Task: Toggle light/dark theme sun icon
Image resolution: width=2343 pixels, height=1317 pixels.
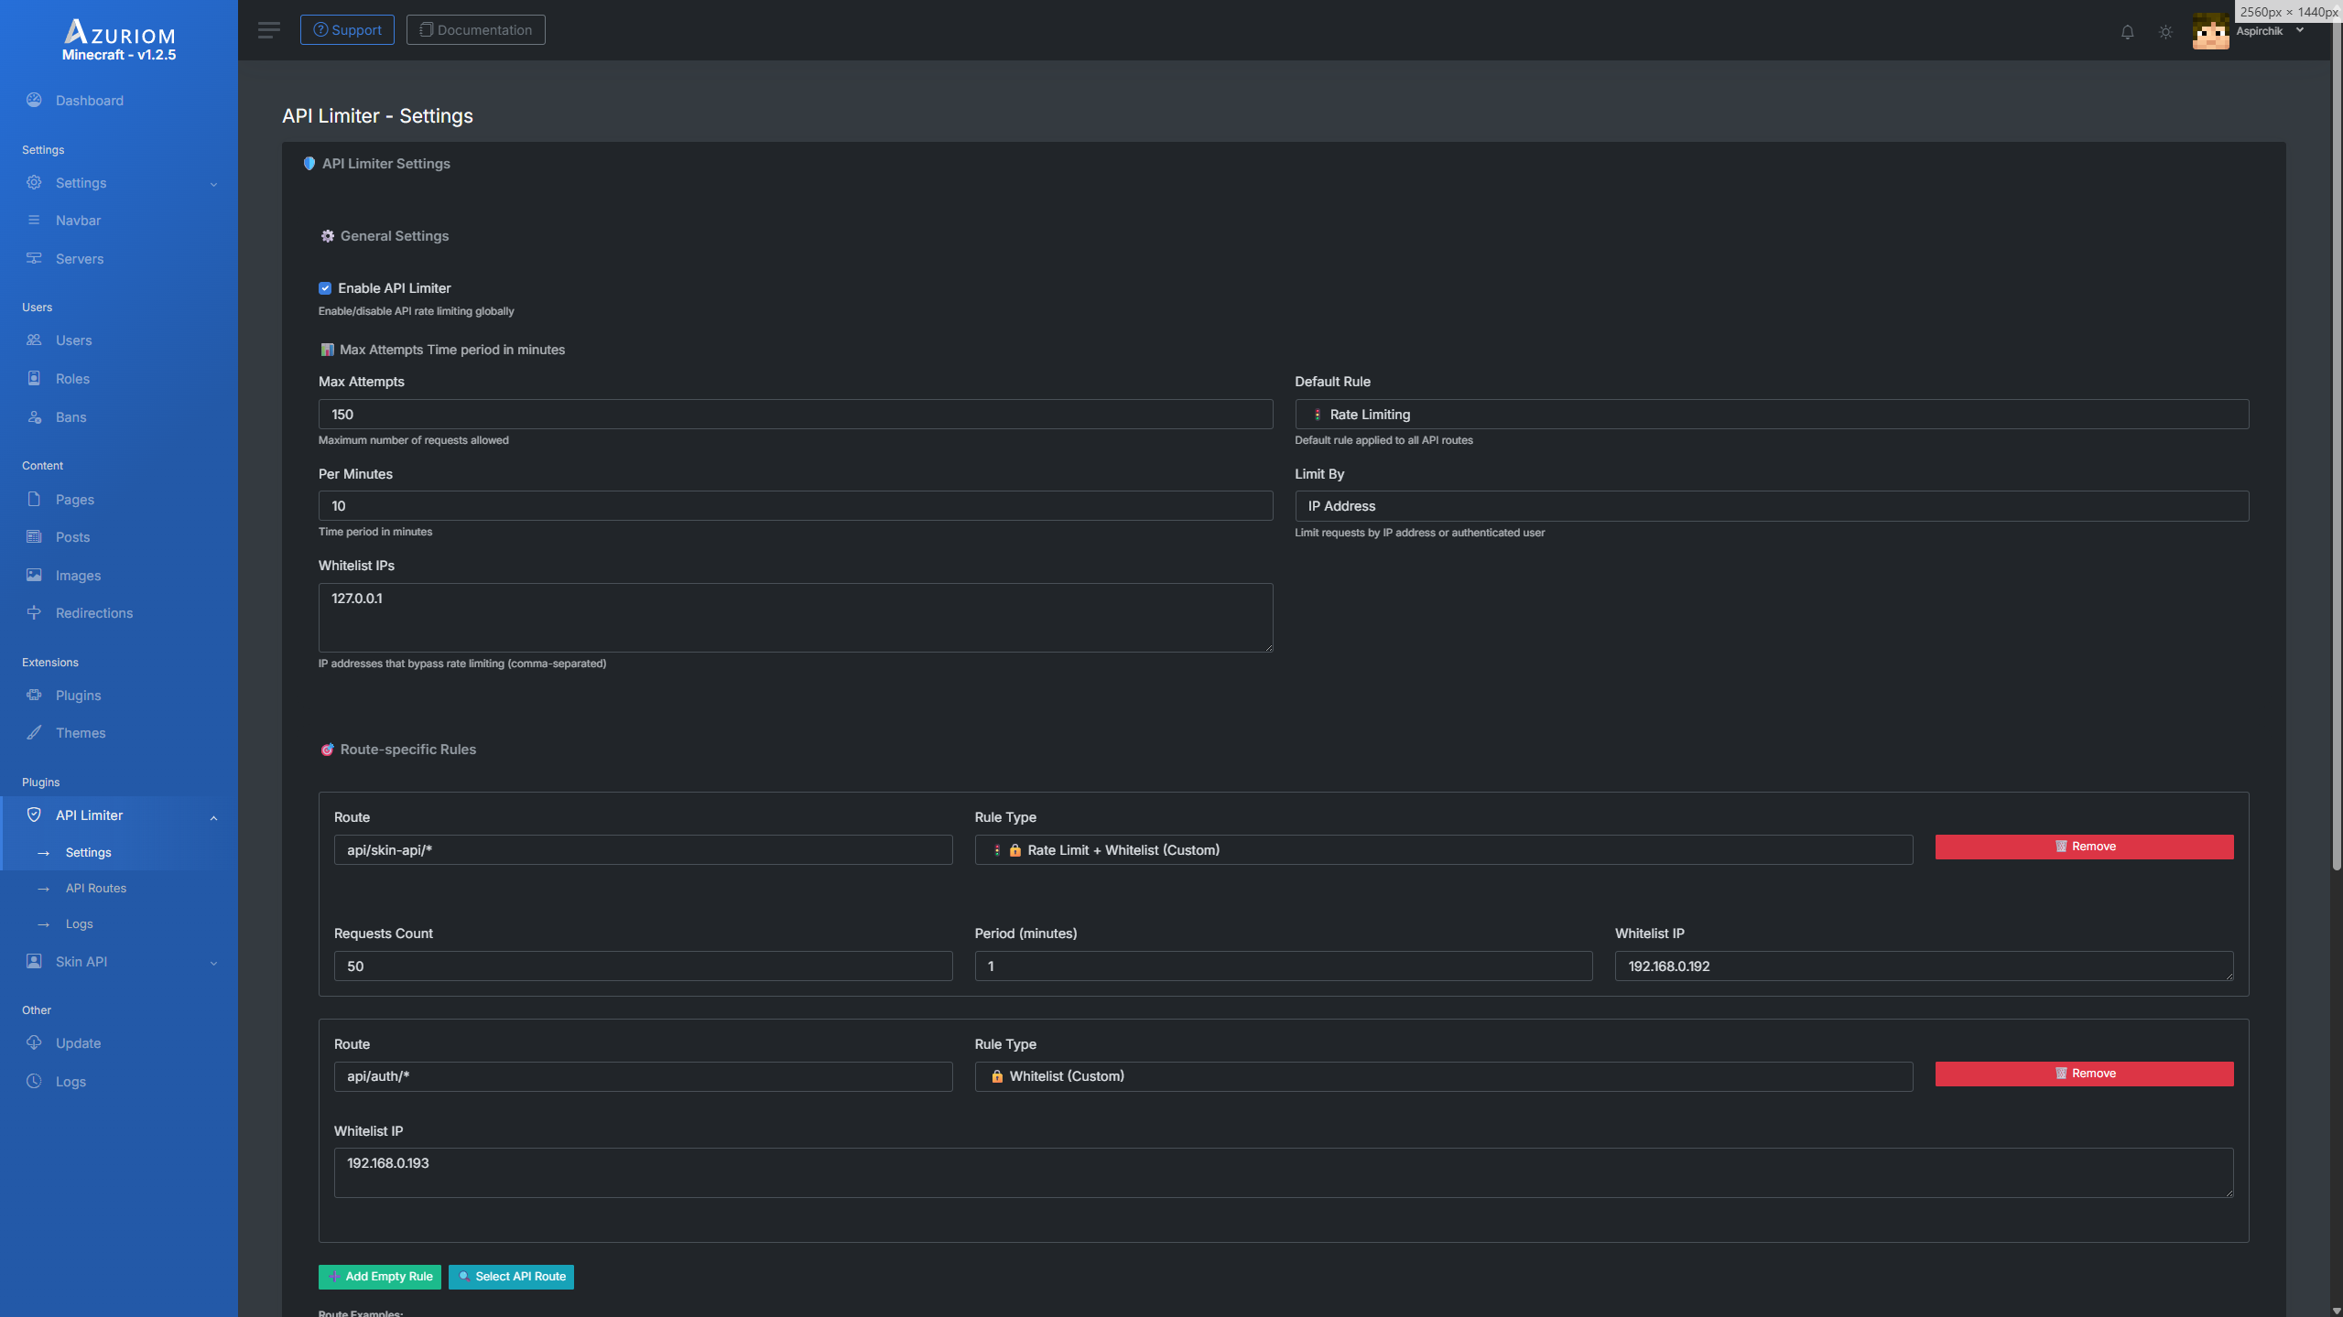Action: pyautogui.click(x=2165, y=32)
